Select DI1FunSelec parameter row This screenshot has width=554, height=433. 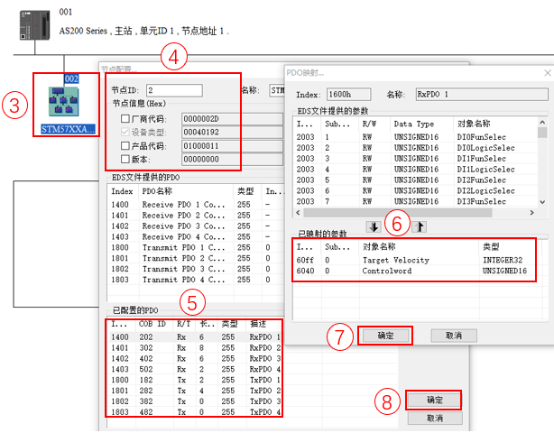[415, 159]
